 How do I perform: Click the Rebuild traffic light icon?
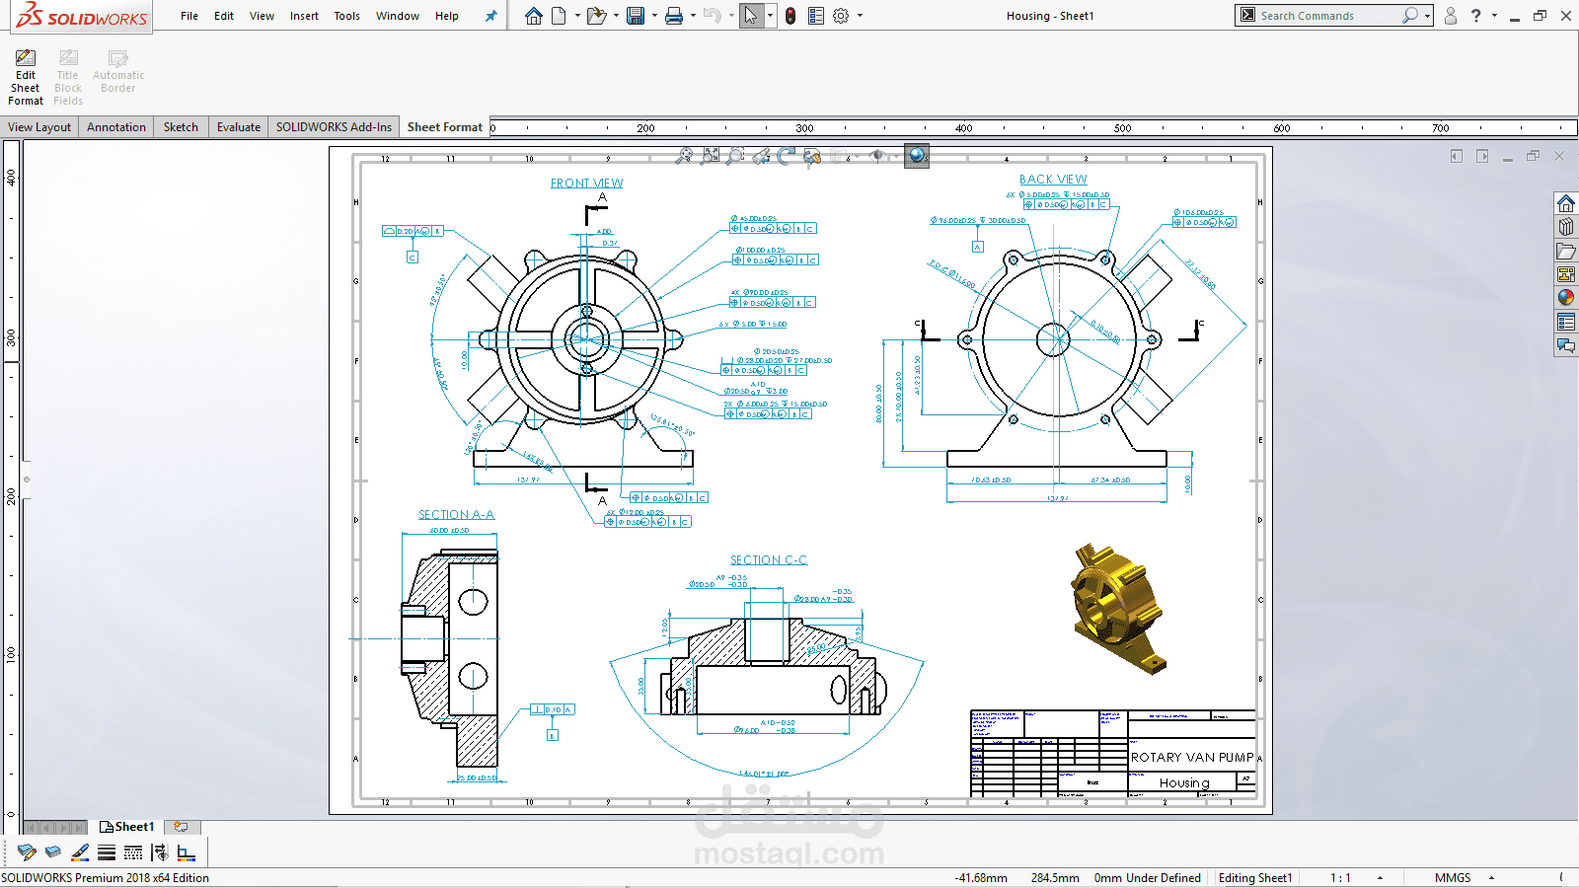pyautogui.click(x=790, y=16)
